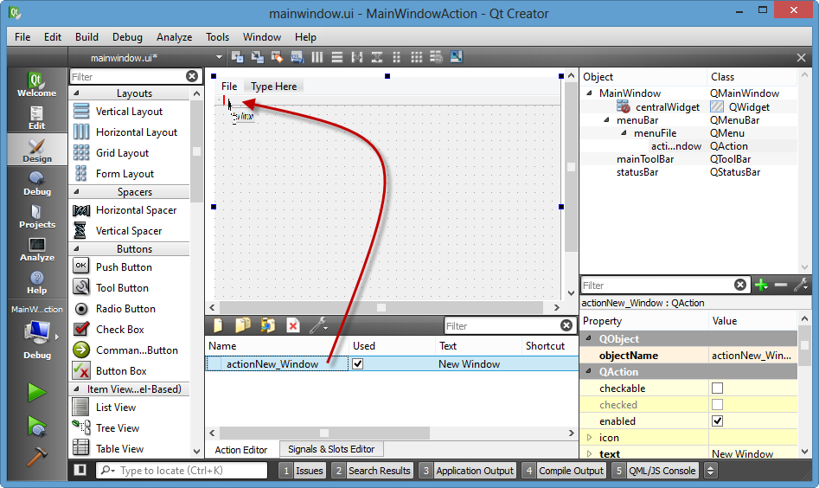Activate Edit Tab Order toolbar icon
Image resolution: width=819 pixels, height=488 pixels.
298,57
